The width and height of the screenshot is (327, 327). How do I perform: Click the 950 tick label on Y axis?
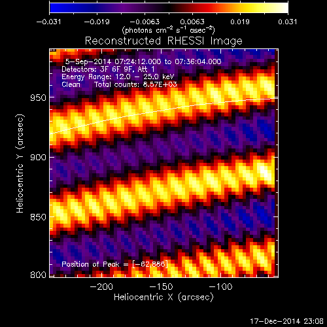(x=39, y=98)
